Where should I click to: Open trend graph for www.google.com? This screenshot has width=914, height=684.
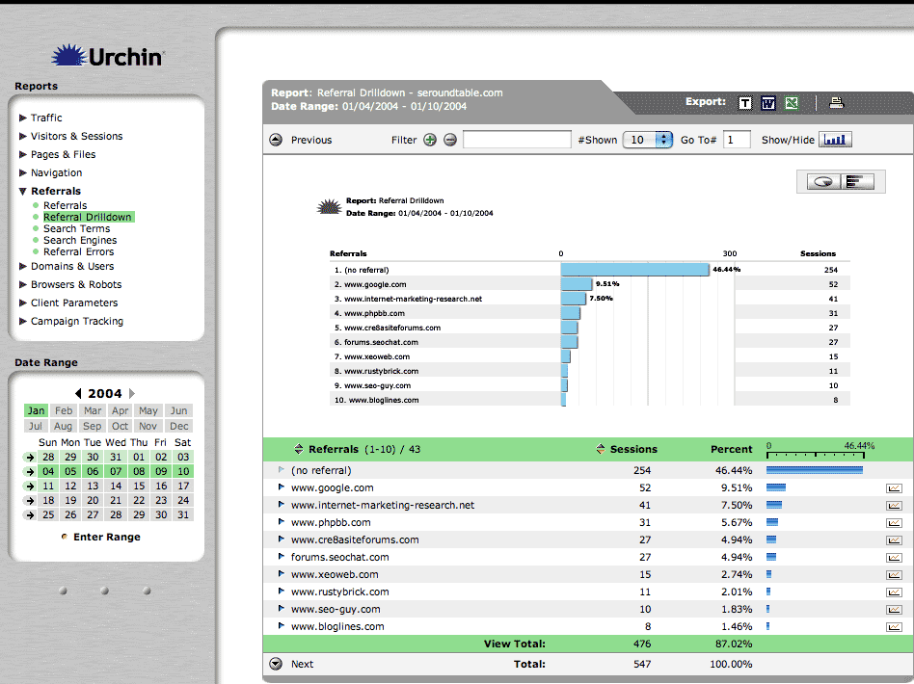tap(894, 488)
